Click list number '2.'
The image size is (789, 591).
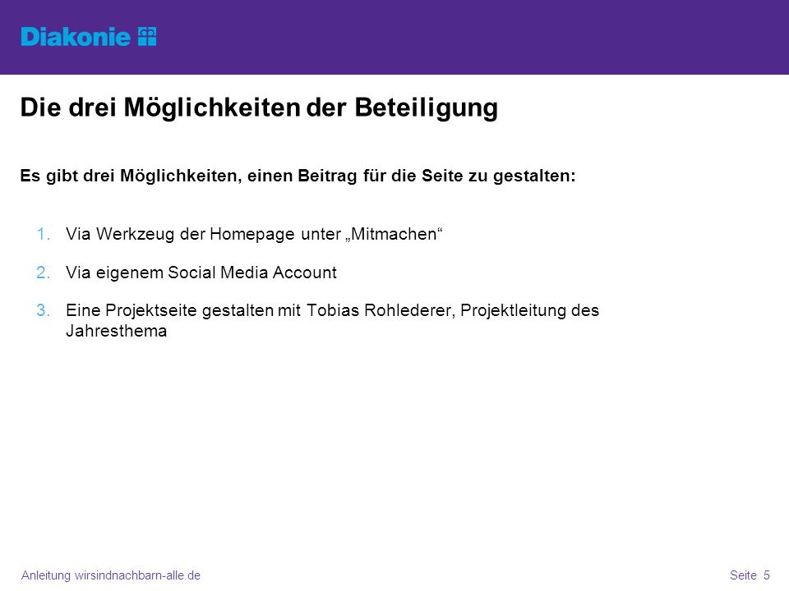pos(44,273)
